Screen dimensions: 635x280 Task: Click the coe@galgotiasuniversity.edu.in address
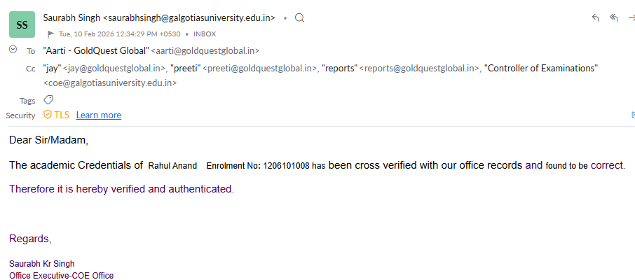110,83
